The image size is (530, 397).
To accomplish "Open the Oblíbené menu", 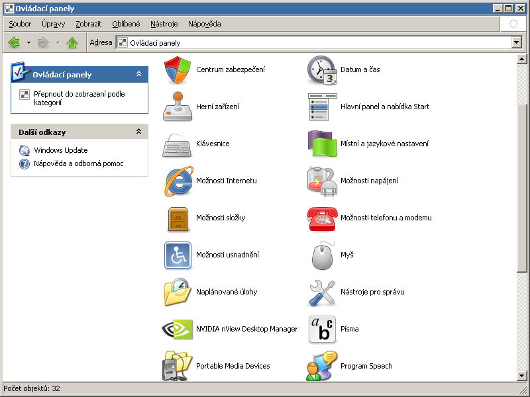I will click(126, 24).
